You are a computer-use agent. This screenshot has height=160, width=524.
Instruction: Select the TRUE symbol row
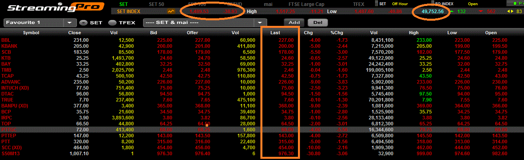262,100
